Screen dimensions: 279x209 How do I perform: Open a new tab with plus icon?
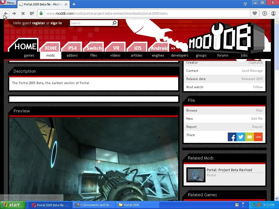pos(74,4)
